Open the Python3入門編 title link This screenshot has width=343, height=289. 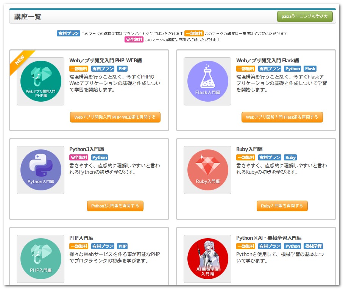[87, 149]
